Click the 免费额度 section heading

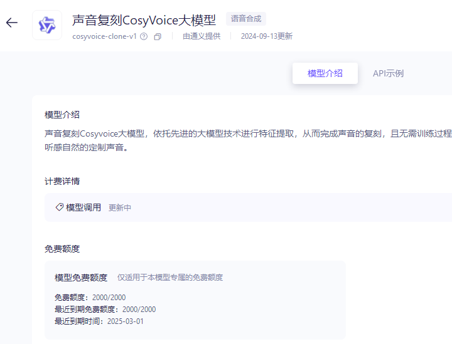tap(62, 249)
